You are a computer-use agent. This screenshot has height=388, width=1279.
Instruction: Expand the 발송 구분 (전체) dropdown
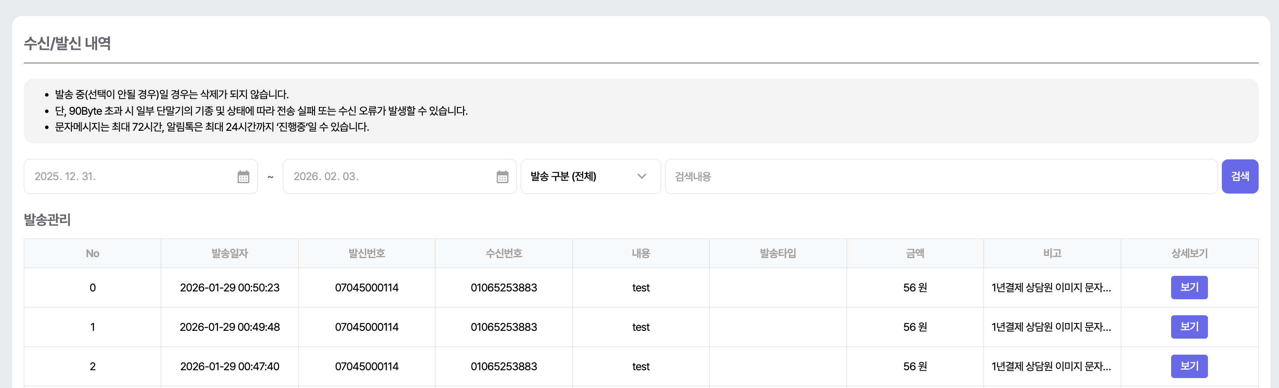[x=590, y=177]
